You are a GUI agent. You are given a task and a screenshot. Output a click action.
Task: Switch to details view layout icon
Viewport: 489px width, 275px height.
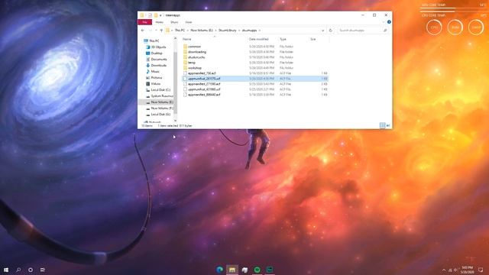coord(382,125)
